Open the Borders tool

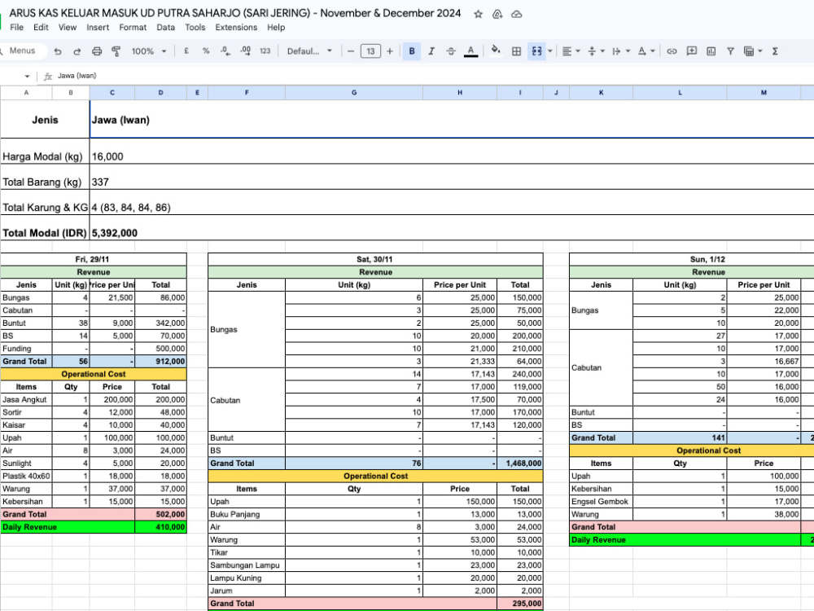click(516, 51)
